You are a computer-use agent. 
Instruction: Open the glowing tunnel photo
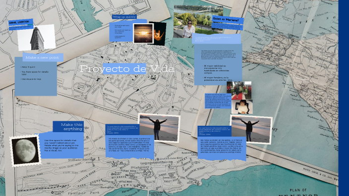pyautogui.click(x=143, y=33)
